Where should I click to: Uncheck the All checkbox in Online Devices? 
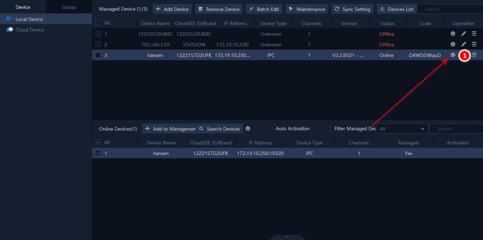pos(98,143)
